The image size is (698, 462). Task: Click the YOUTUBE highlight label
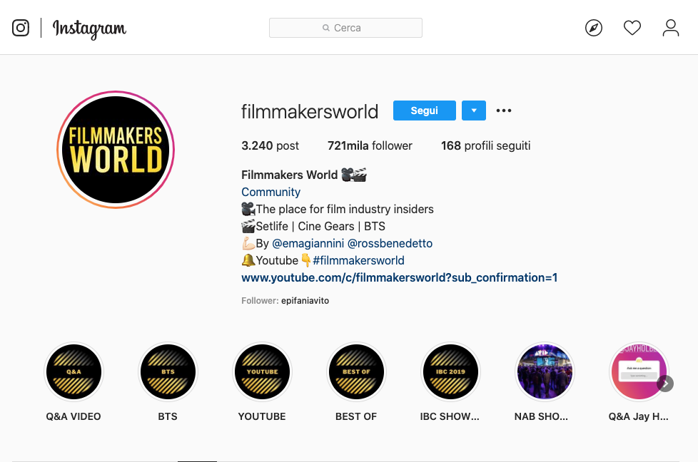coord(262,416)
